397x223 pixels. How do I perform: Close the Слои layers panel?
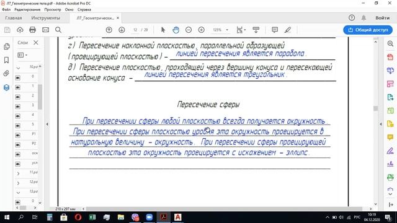(x=36, y=43)
